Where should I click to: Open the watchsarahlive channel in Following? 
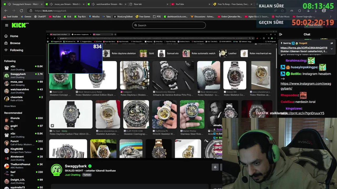pos(23,91)
